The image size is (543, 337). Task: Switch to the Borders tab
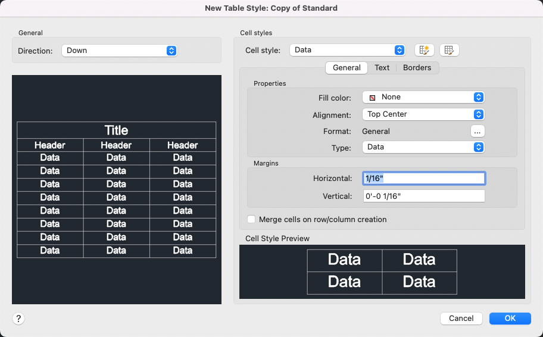[x=417, y=68]
